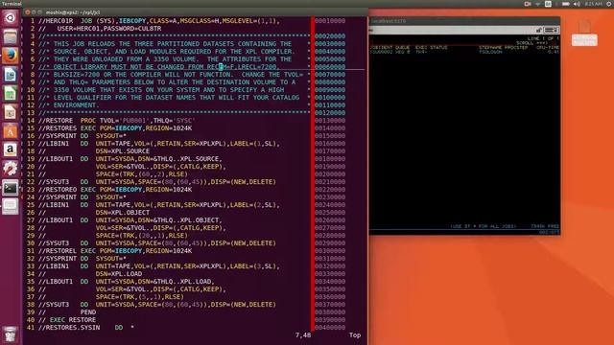Open the network indicator menu
The image size is (614, 345).
coord(538,4)
